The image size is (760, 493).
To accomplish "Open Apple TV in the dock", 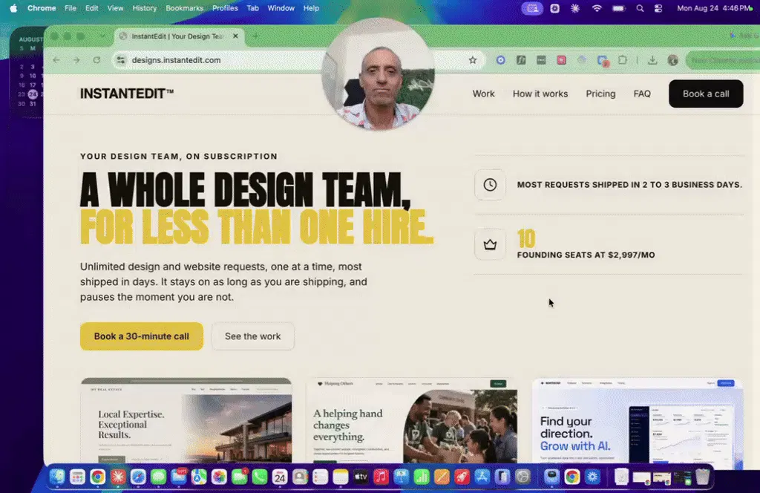I will point(361,477).
